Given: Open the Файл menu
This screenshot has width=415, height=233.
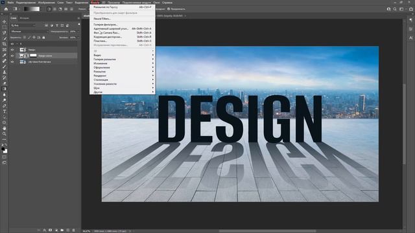Looking at the screenshot, I should (10, 3).
